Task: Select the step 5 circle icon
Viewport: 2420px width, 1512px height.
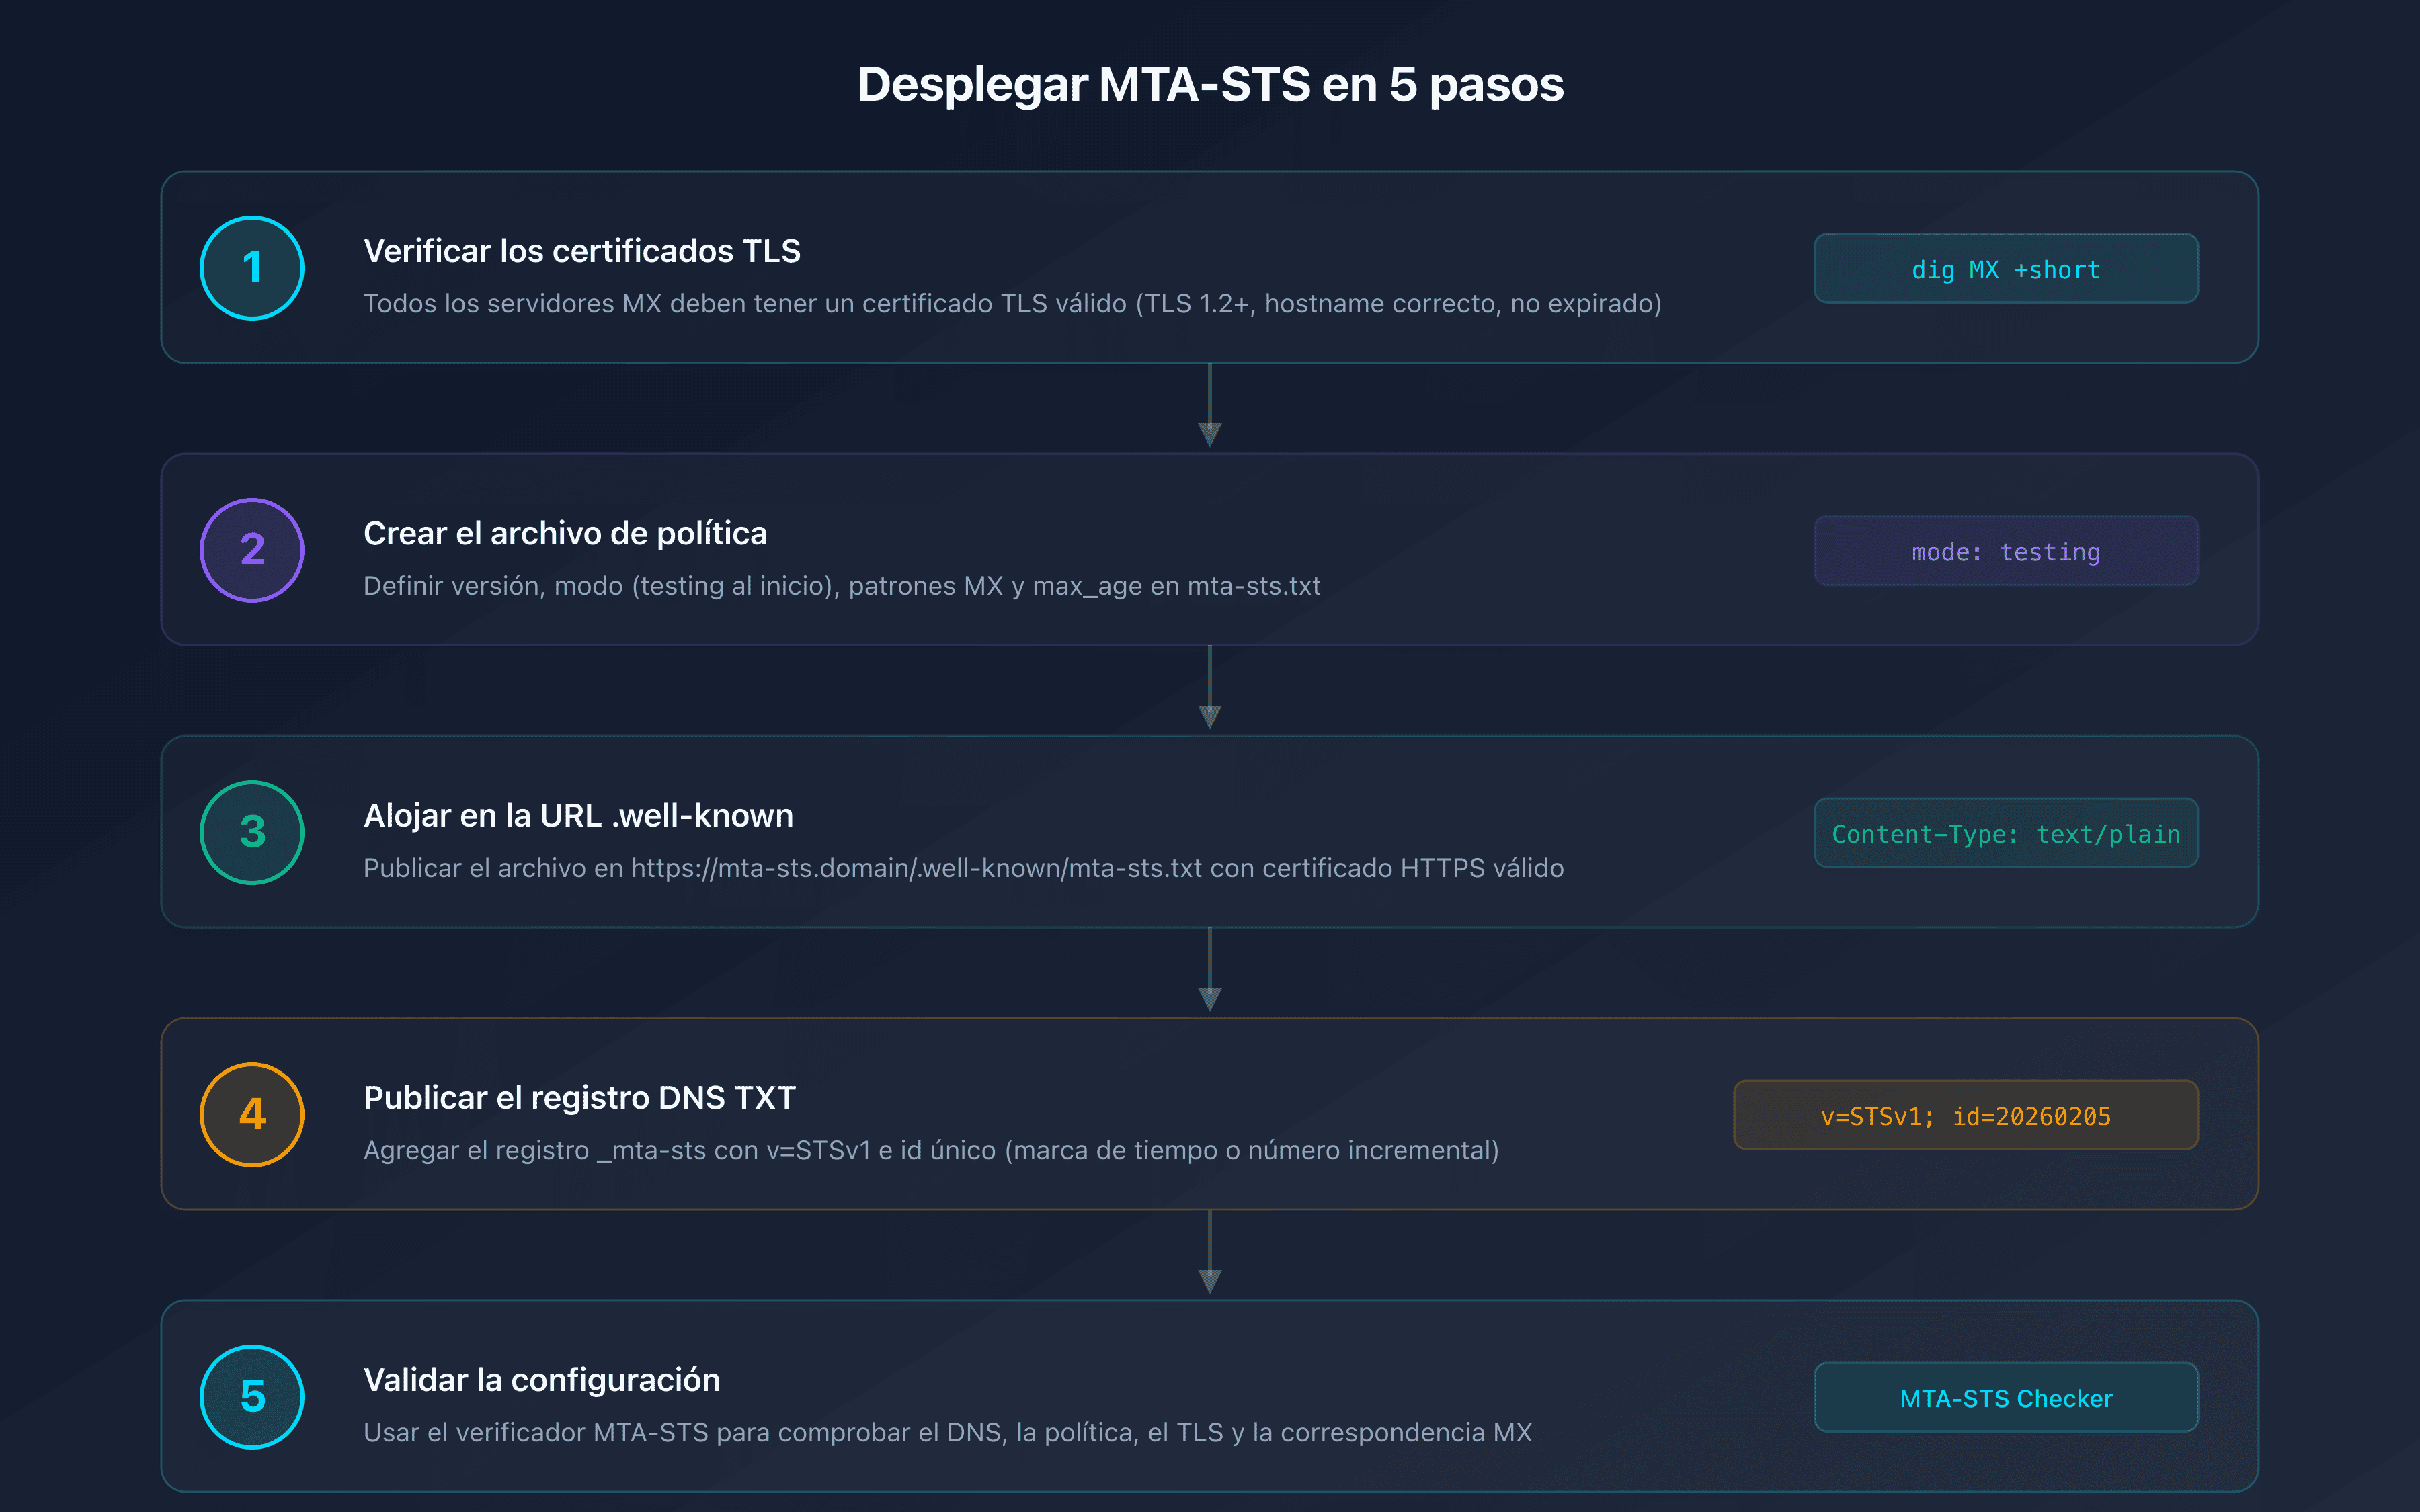Action: click(x=252, y=1396)
